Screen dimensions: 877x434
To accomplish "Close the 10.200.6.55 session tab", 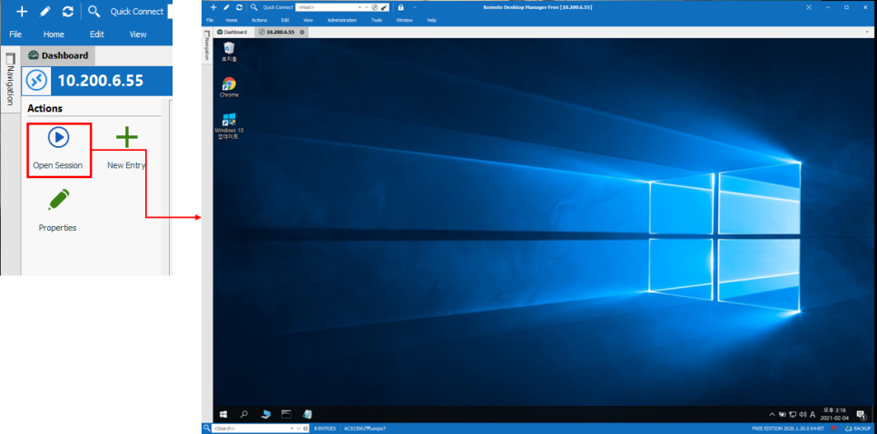I will (x=302, y=32).
